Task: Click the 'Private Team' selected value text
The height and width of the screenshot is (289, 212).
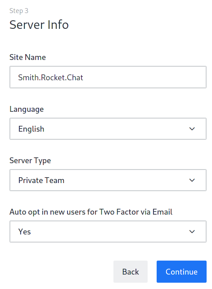Action: pyautogui.click(x=41, y=180)
